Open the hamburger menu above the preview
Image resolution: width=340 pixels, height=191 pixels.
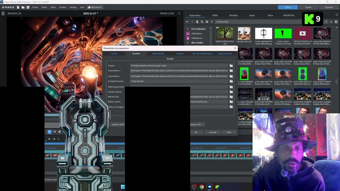[x=3, y=13]
